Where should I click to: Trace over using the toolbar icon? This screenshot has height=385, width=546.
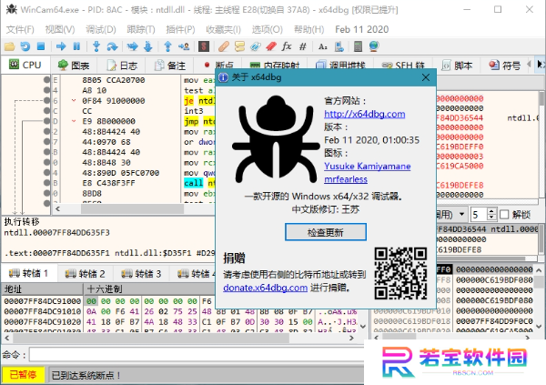(148, 46)
